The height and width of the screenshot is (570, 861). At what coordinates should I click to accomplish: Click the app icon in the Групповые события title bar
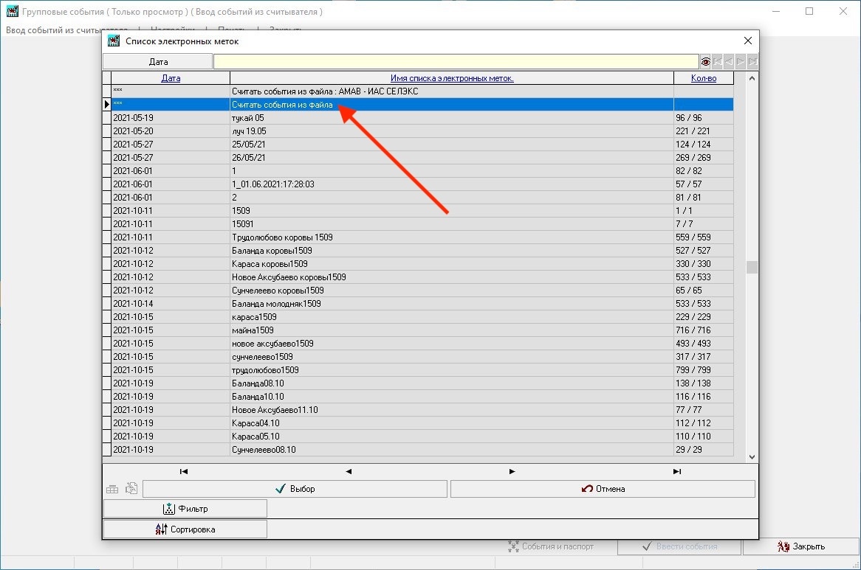click(12, 11)
